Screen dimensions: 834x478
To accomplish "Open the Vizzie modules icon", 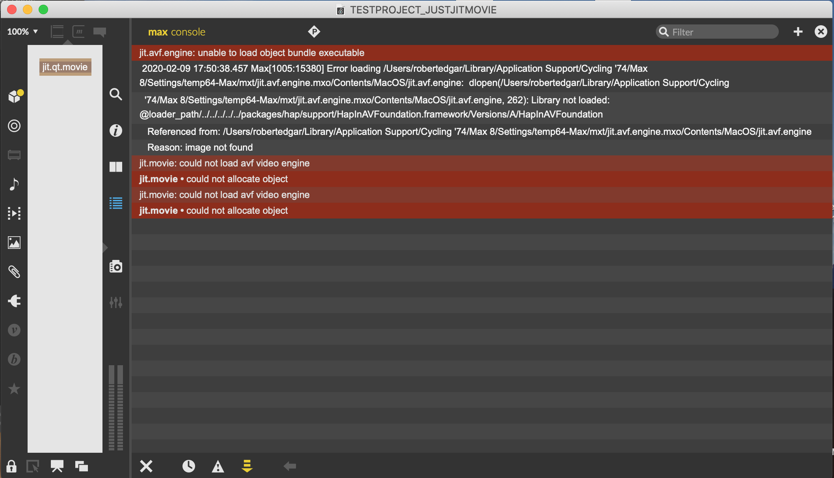I will point(14,330).
